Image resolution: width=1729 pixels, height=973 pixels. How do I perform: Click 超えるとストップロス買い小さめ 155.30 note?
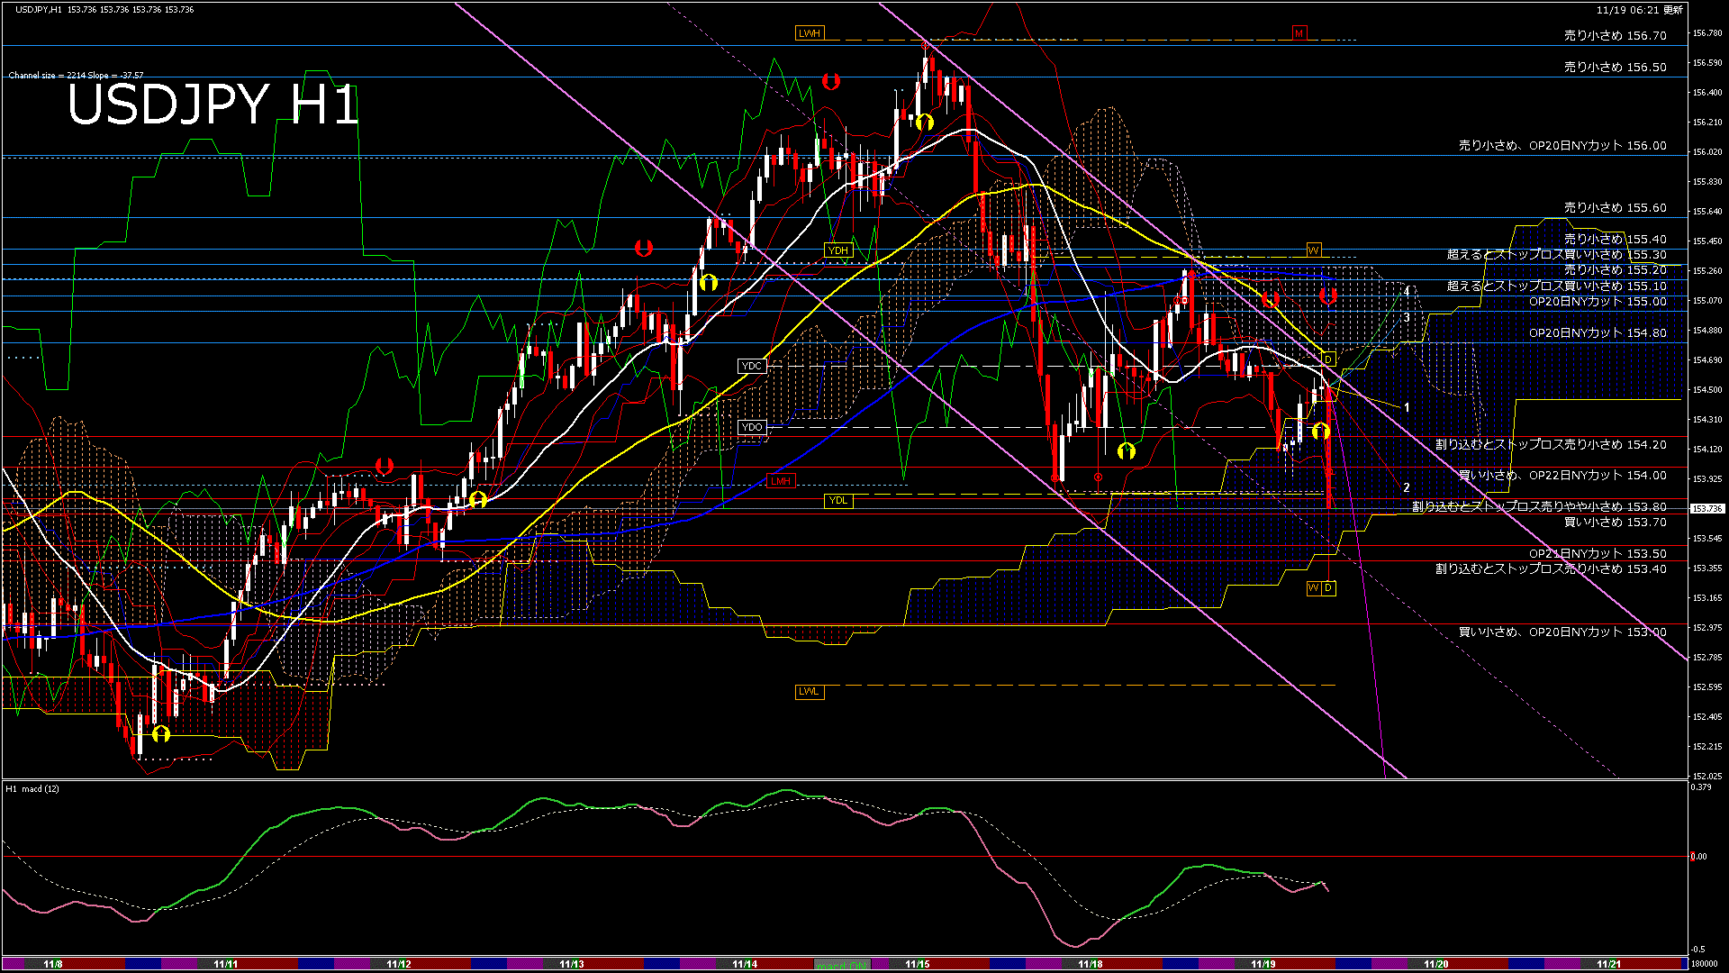1557,255
